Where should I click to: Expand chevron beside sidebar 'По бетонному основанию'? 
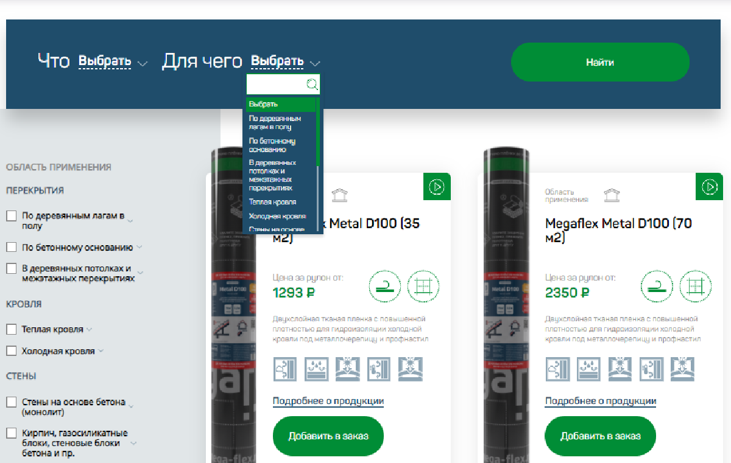coord(139,248)
